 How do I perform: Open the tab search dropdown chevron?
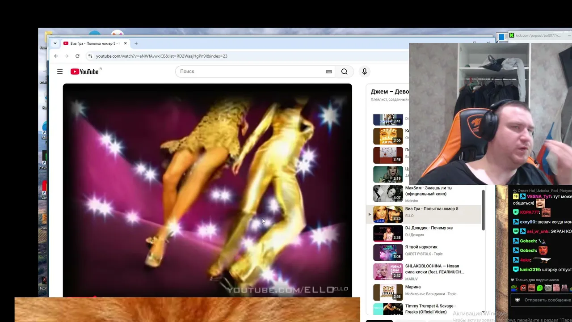[x=55, y=43]
